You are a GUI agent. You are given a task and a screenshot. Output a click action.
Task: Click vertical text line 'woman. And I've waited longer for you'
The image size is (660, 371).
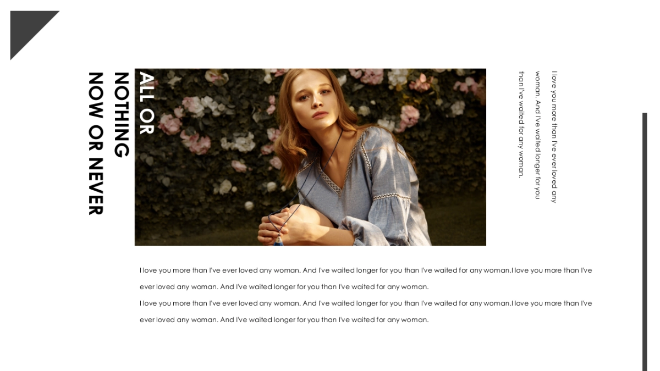pyautogui.click(x=538, y=135)
